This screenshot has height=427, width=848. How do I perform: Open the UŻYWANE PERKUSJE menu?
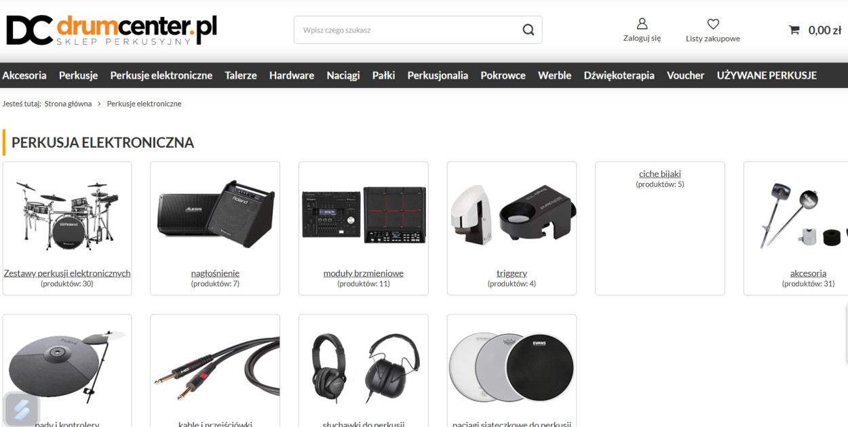767,75
